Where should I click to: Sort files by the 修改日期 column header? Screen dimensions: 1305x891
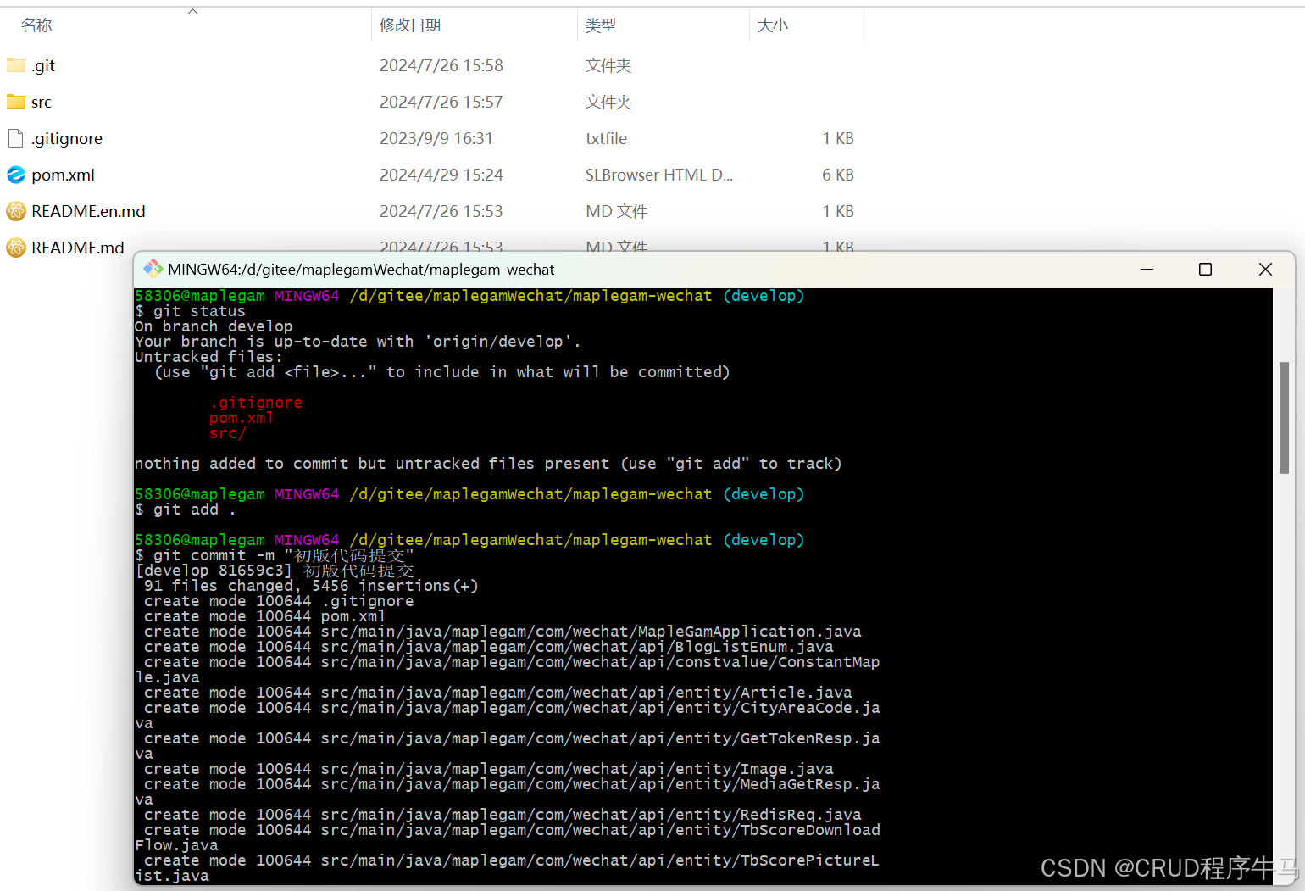[x=410, y=25]
